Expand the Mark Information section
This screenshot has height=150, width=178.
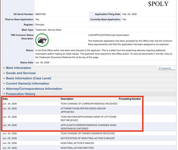tap(18, 68)
